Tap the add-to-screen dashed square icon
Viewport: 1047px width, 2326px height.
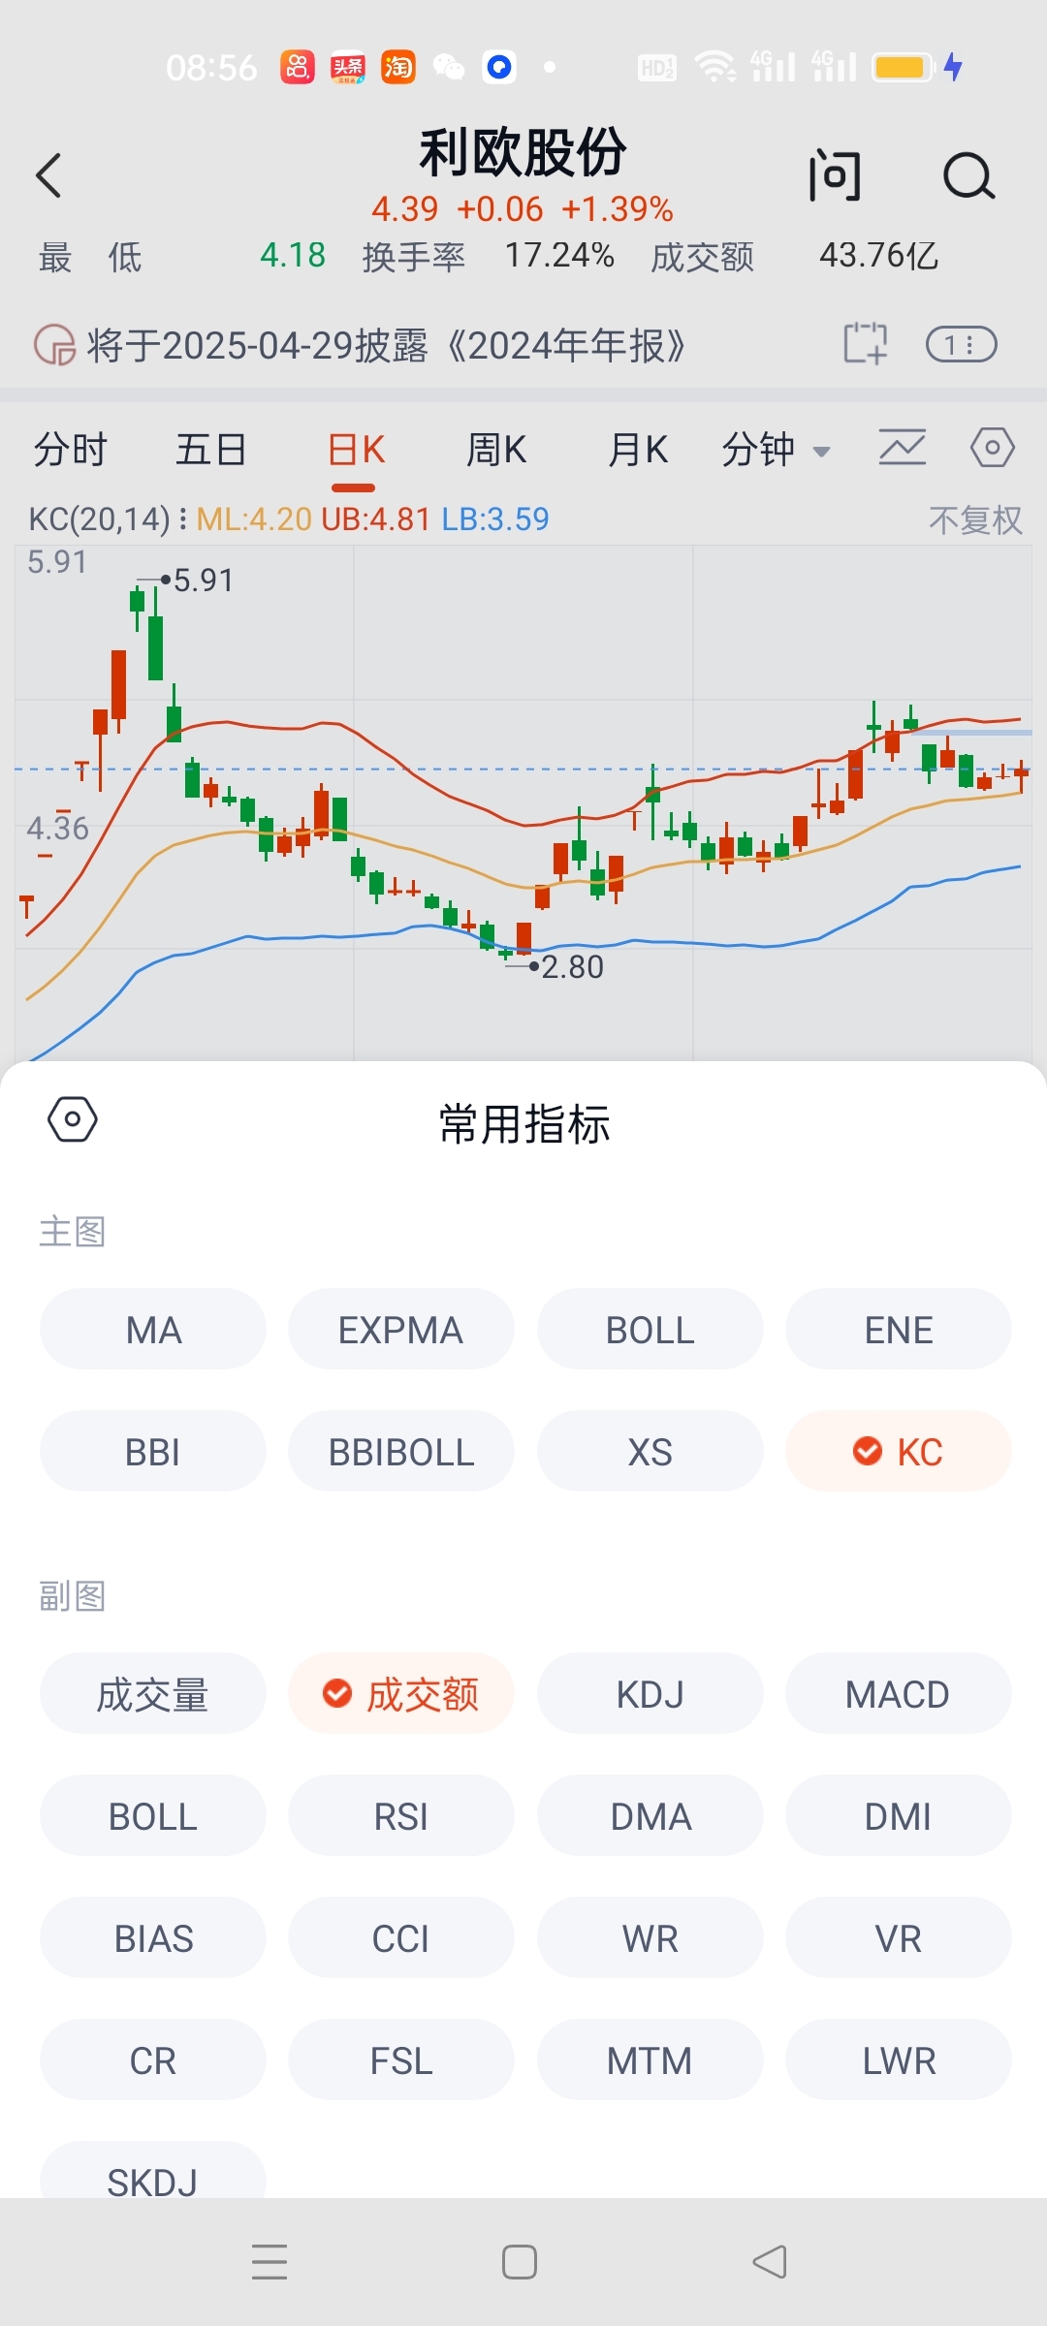click(x=865, y=344)
